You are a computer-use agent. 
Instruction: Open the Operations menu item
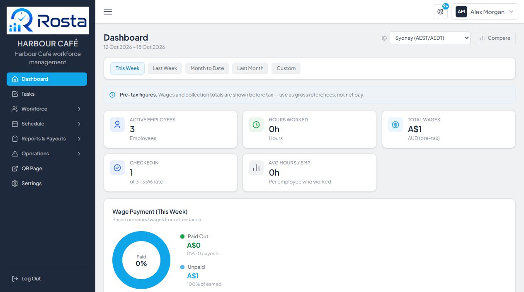coord(47,154)
